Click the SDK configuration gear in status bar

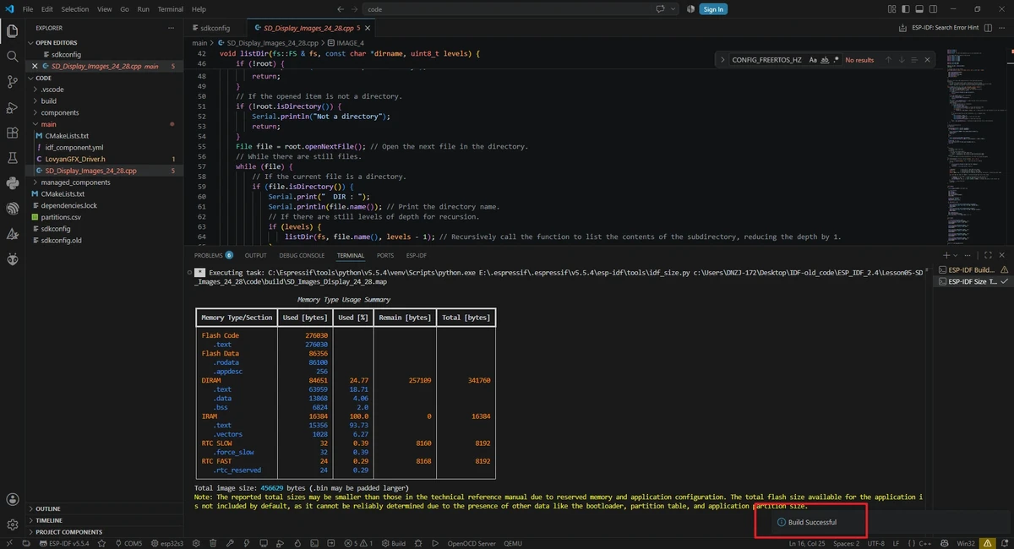[196, 543]
